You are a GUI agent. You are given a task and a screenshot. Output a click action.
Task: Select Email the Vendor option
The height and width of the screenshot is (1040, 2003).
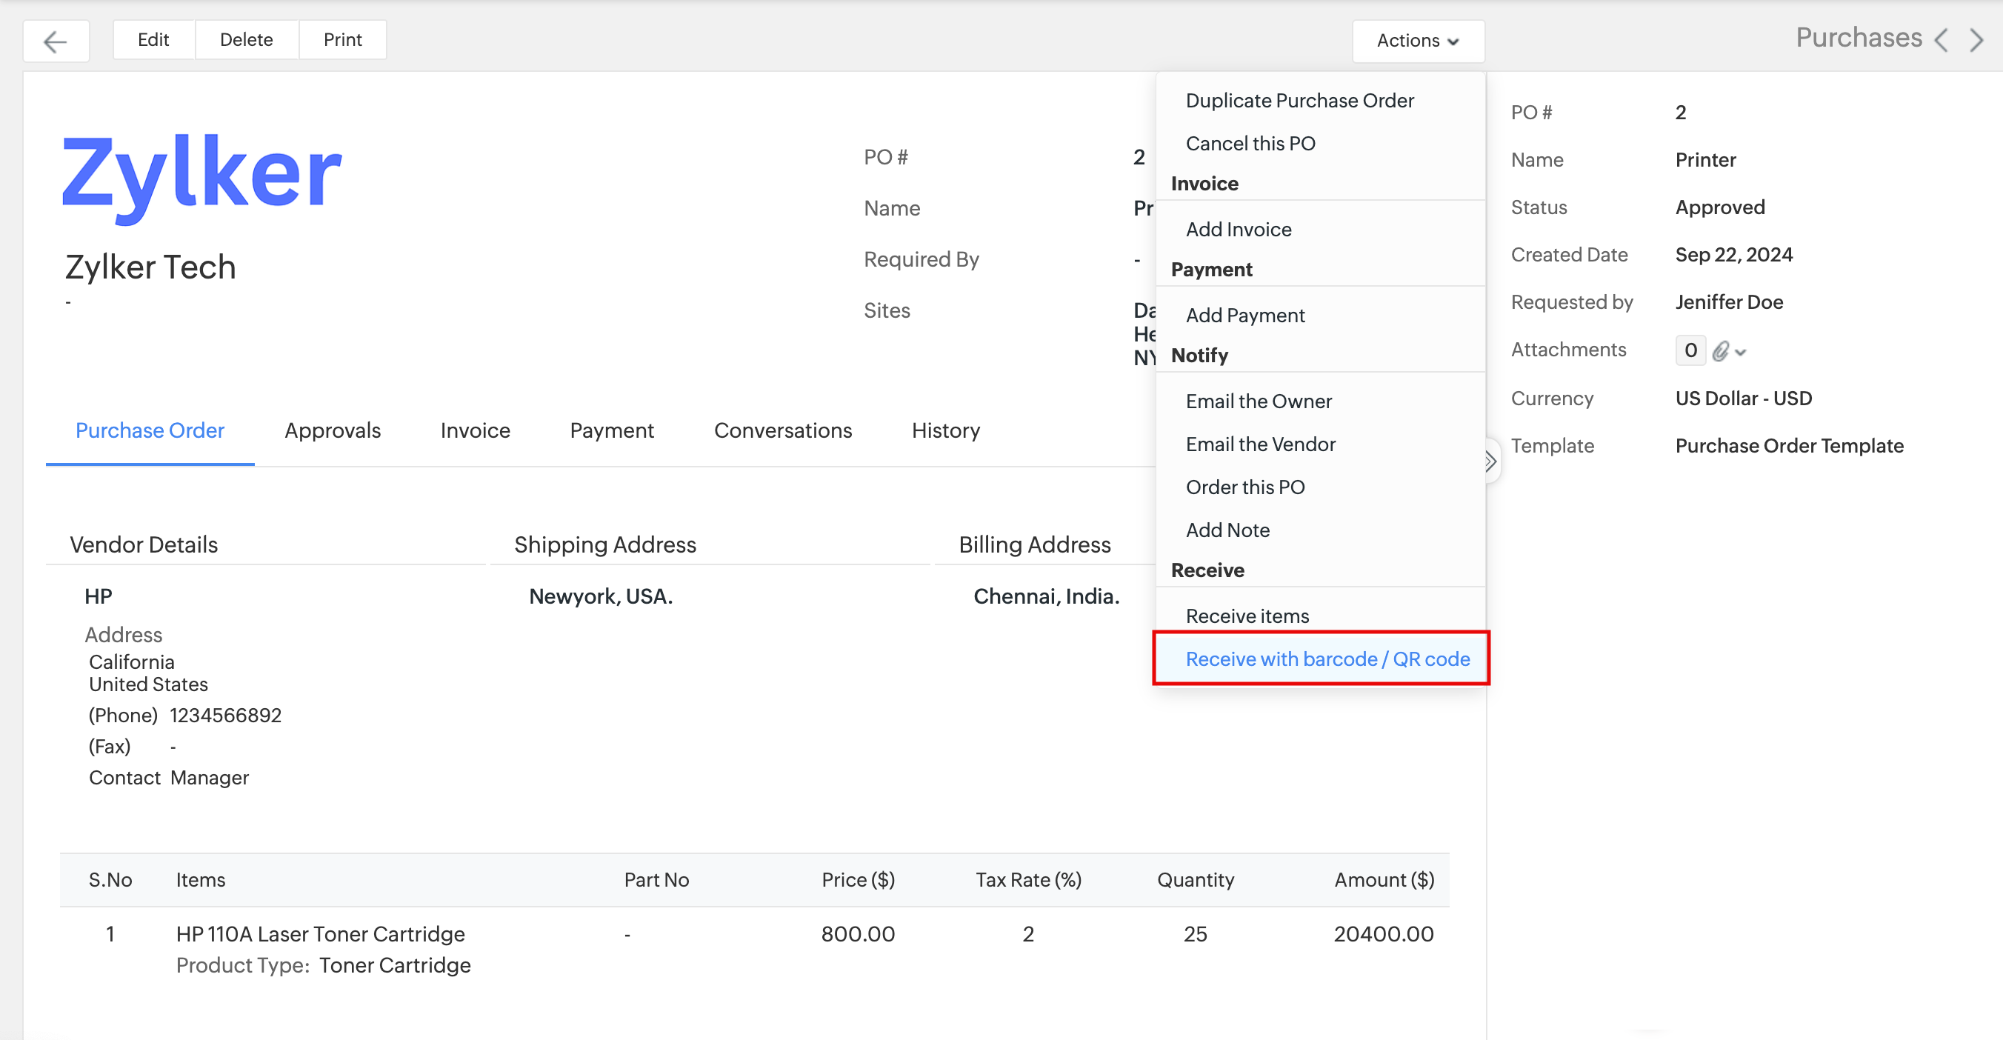[x=1259, y=444]
